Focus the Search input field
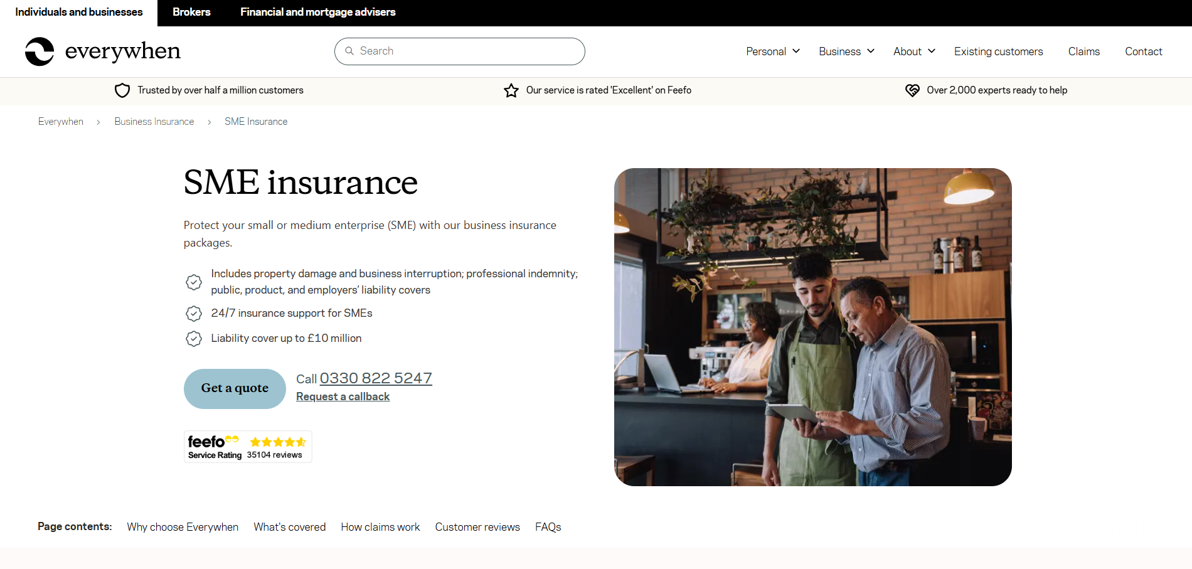The width and height of the screenshot is (1192, 569). (460, 51)
